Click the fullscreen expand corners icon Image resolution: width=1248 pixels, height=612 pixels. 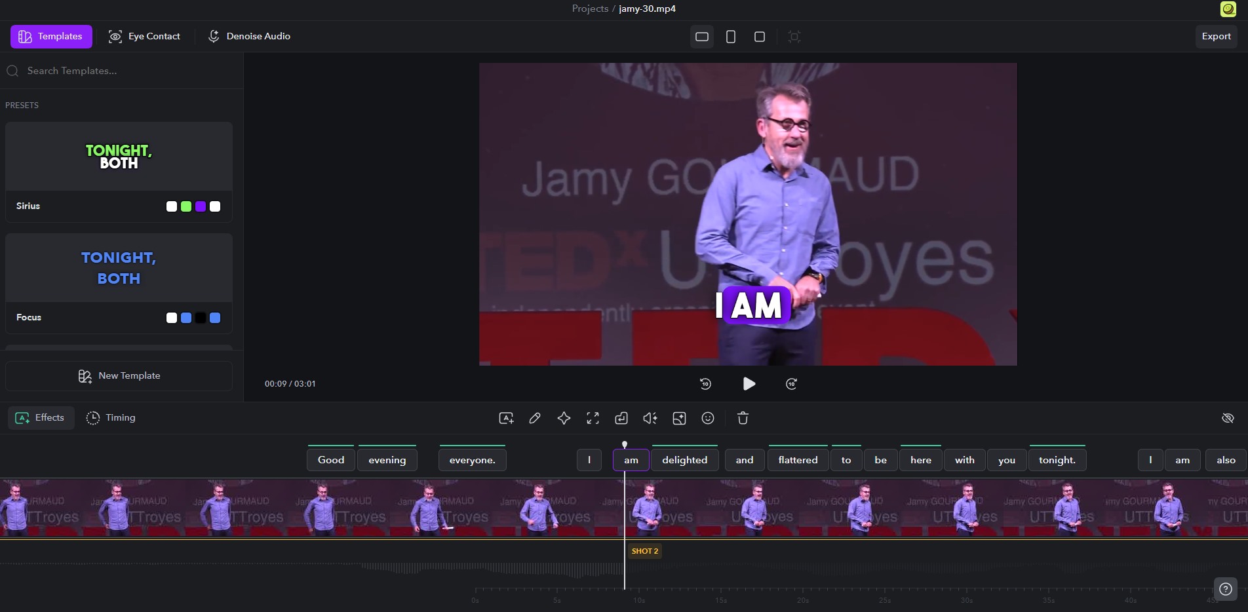click(x=593, y=418)
